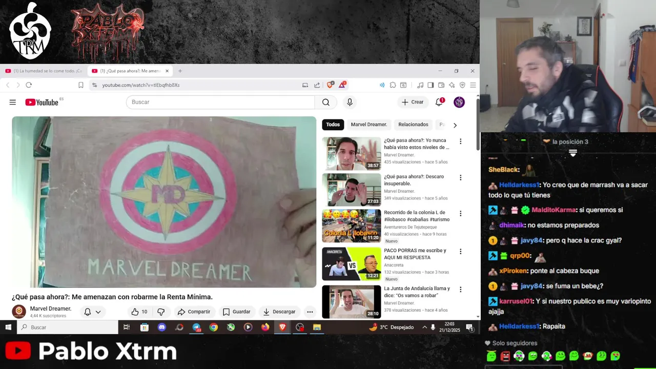The width and height of the screenshot is (656, 369).
Task: Open Google Chrome from the taskbar
Action: coord(214,327)
